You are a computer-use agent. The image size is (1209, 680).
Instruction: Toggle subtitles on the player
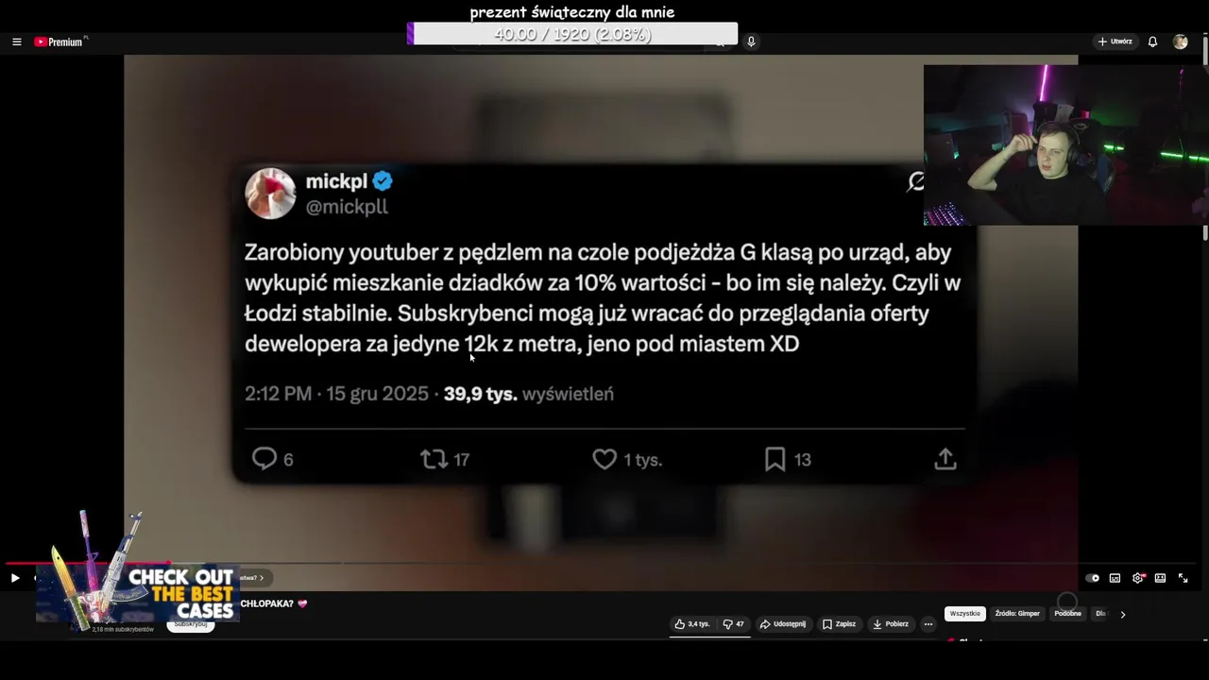(1115, 578)
